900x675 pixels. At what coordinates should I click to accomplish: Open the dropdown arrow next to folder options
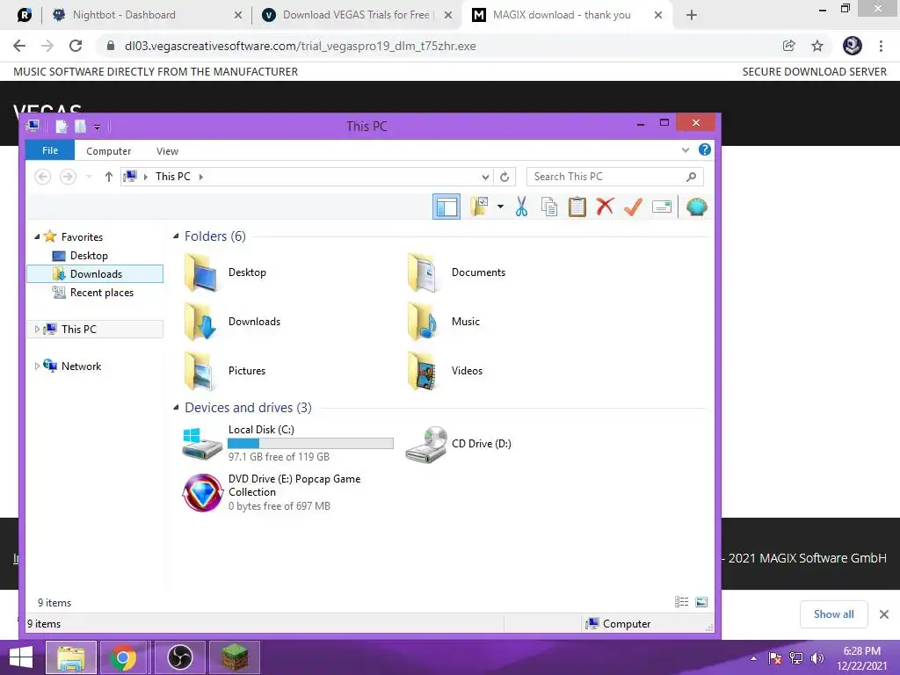[500, 207]
